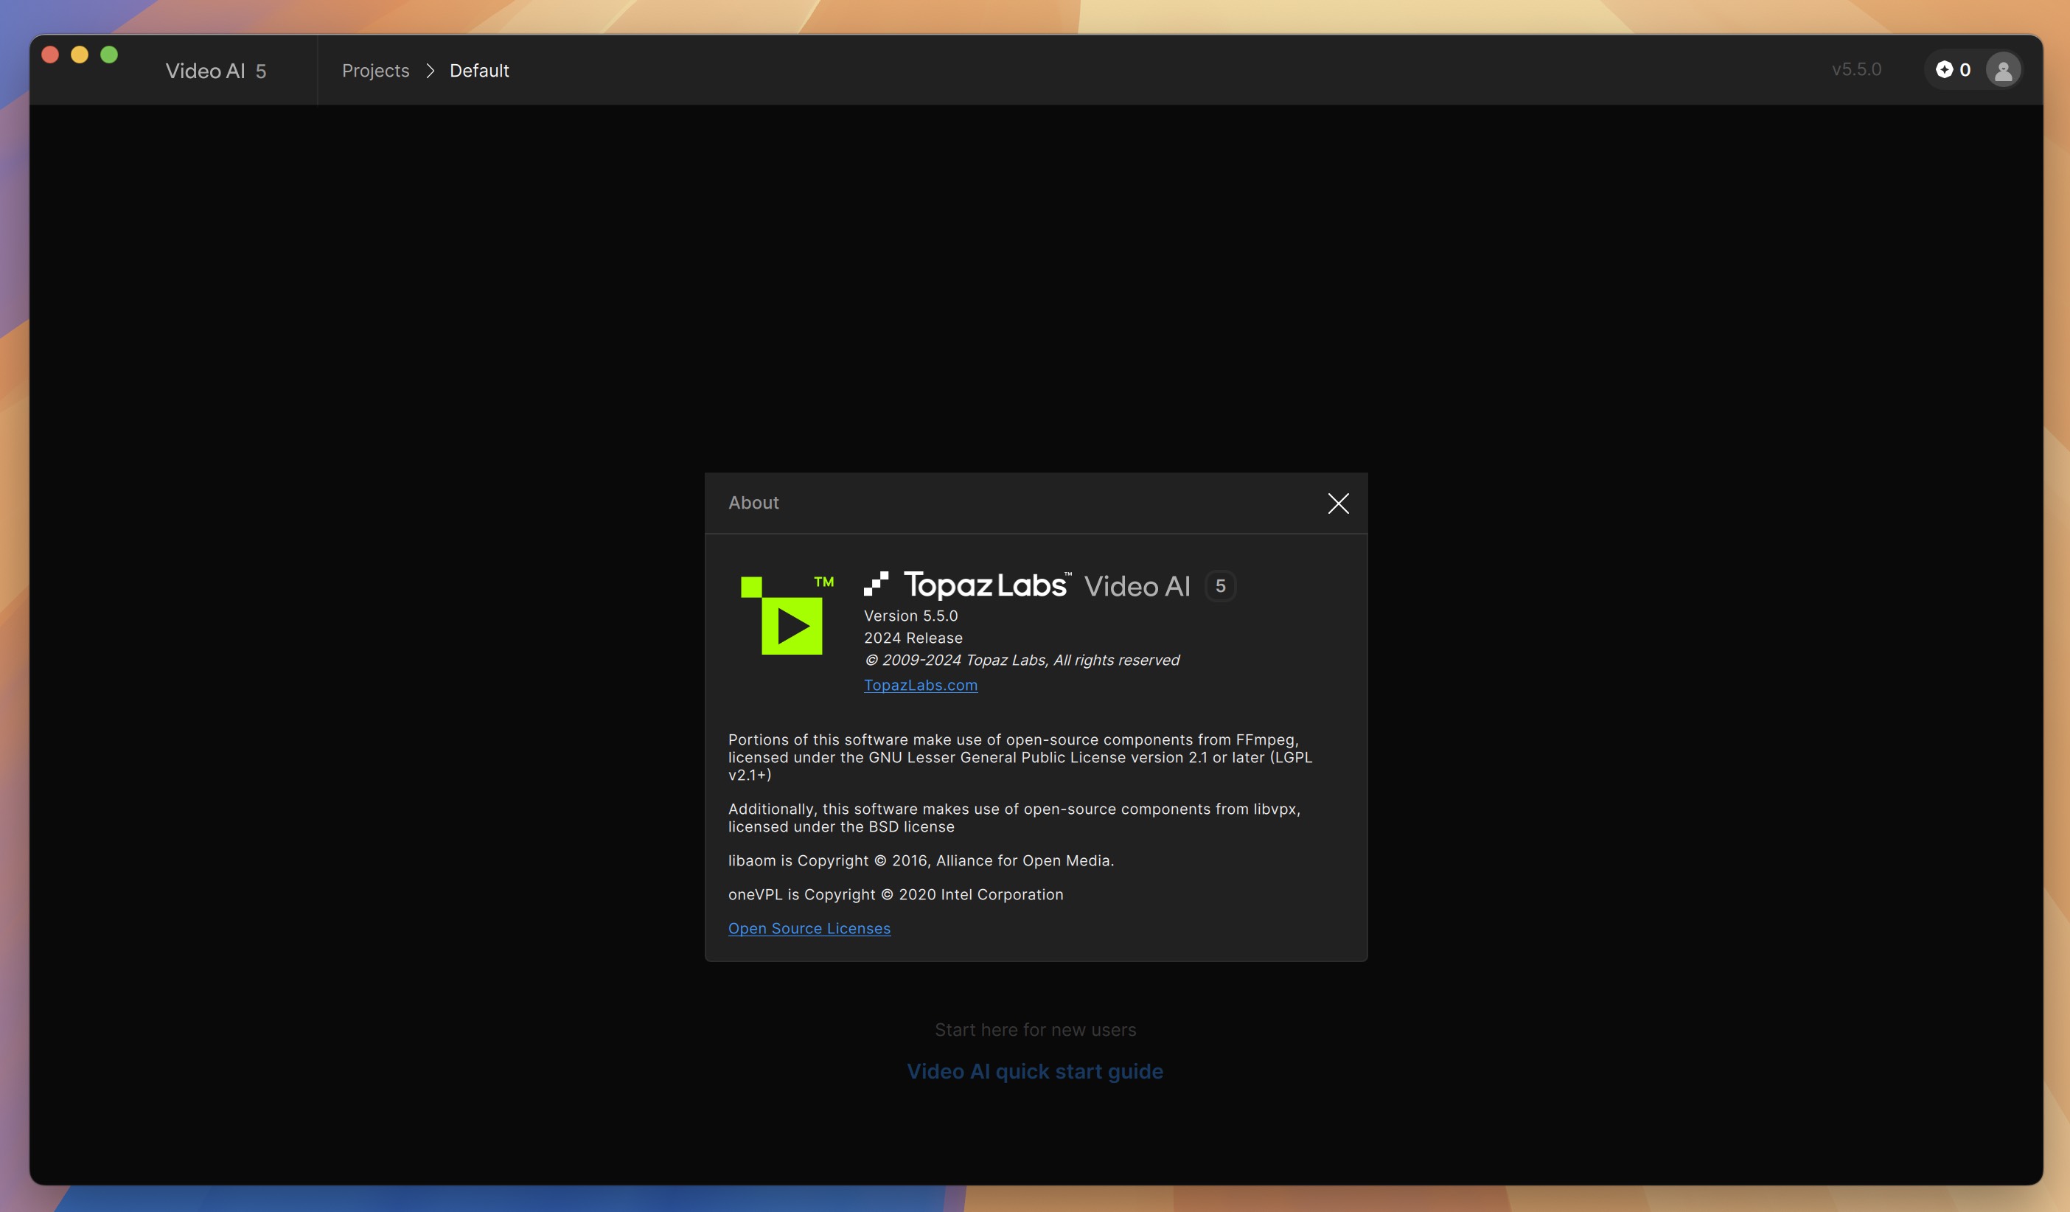Open the Open Source Licenses link
Screen dimensions: 2070x1212
coord(809,927)
